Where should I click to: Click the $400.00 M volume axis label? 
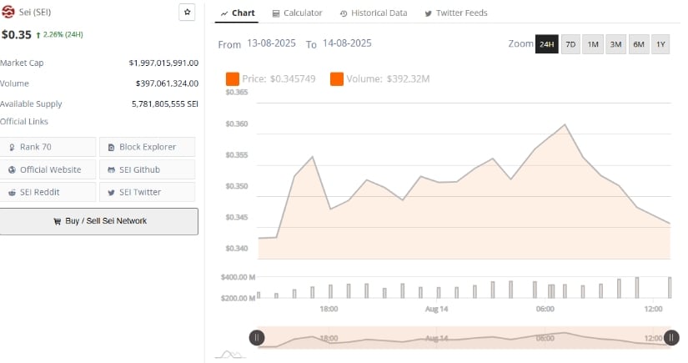238,277
